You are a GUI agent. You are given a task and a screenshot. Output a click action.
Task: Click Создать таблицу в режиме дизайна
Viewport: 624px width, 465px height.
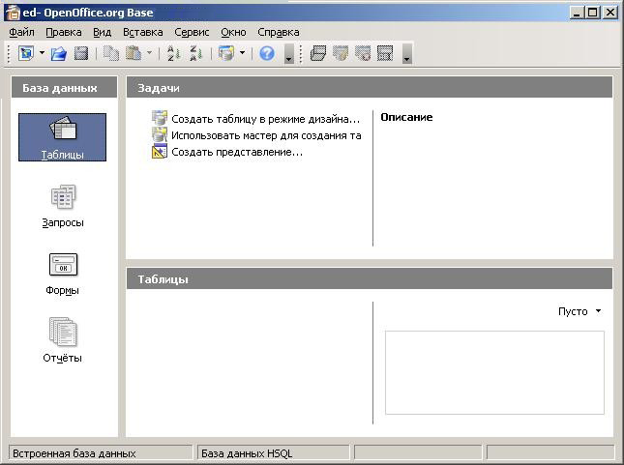coord(265,119)
